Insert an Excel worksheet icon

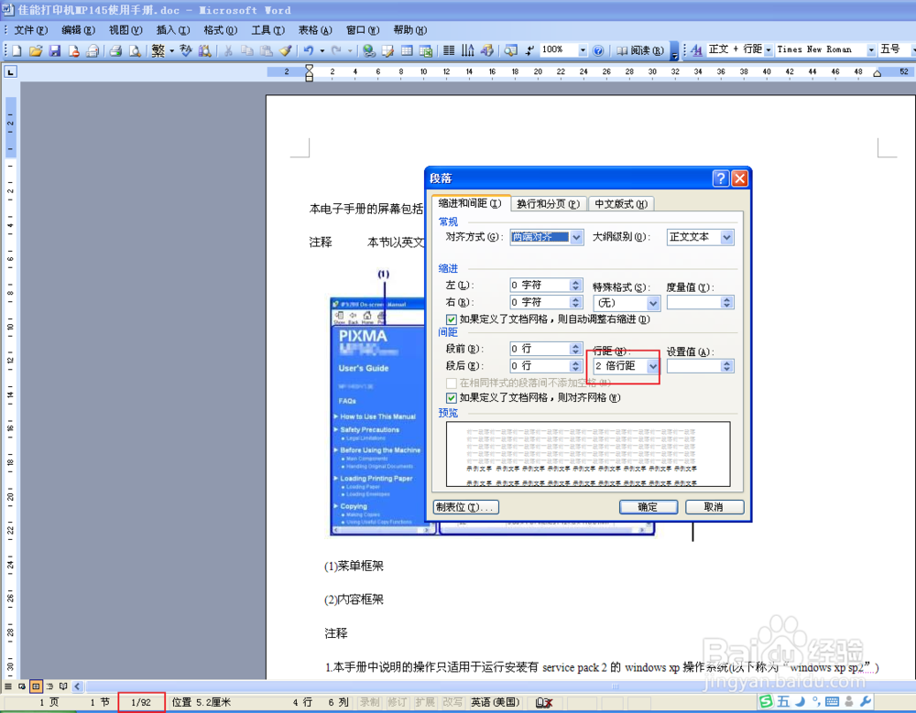click(x=426, y=51)
